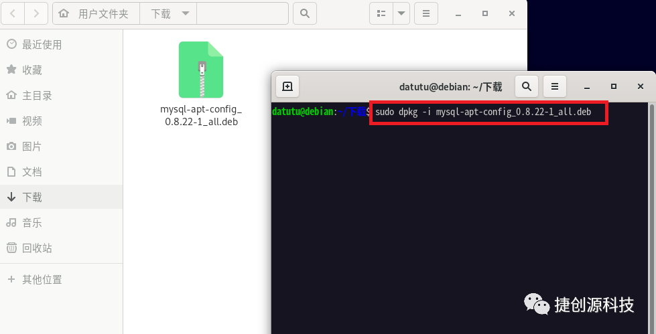Click the terminal title datutu@debian: ~/下载
The width and height of the screenshot is (656, 334).
click(x=450, y=86)
